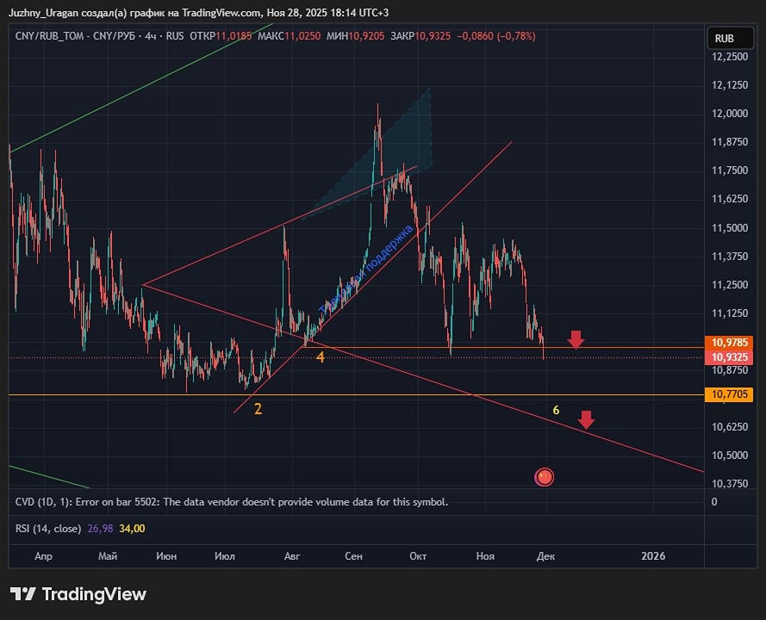
Task: Click the МАКС 11,0250 high value
Action: point(290,36)
